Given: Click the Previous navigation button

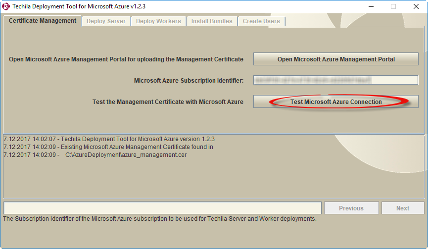Looking at the screenshot, I should (351, 208).
